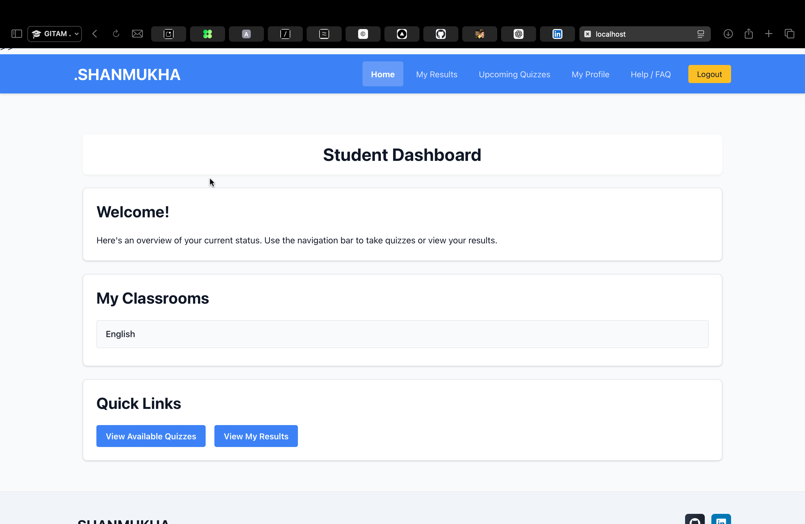The image size is (805, 524).
Task: Reload the current page
Action: (x=116, y=34)
